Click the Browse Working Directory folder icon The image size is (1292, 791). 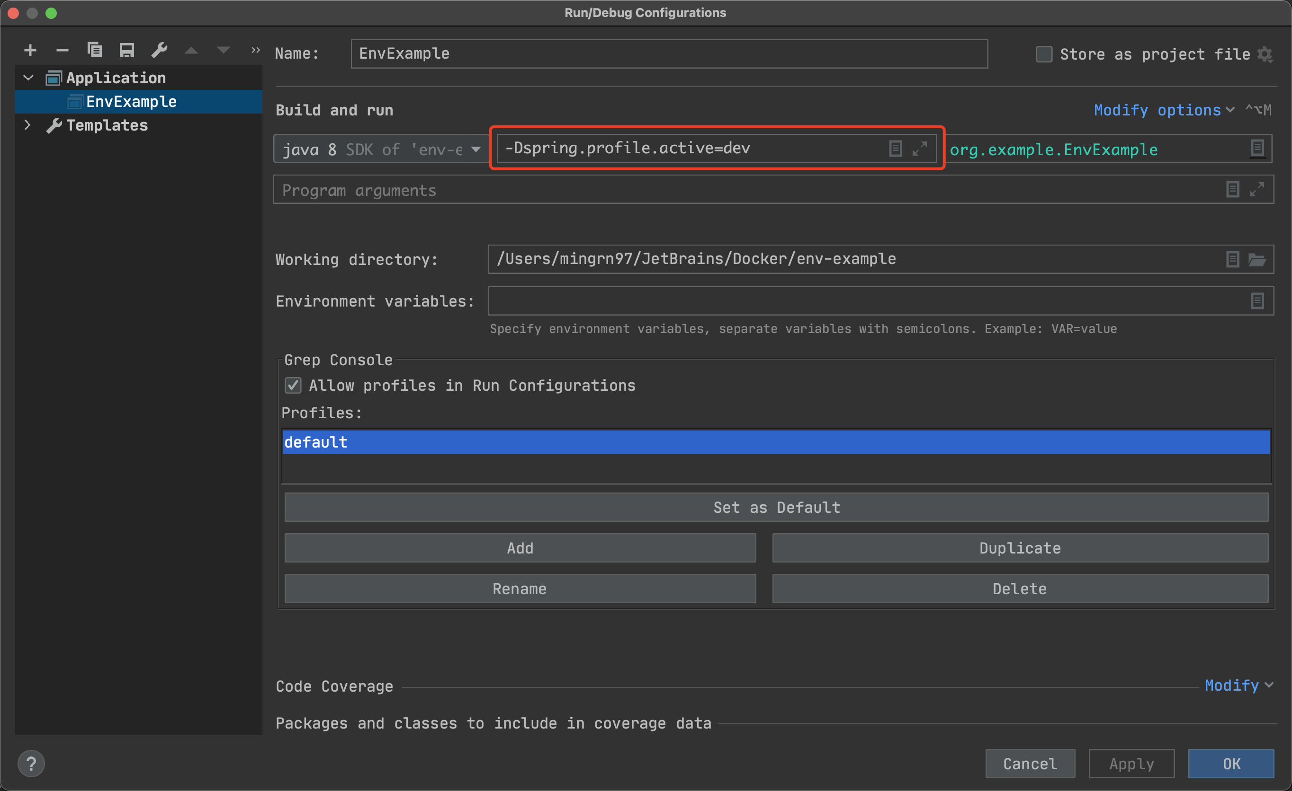[1257, 259]
